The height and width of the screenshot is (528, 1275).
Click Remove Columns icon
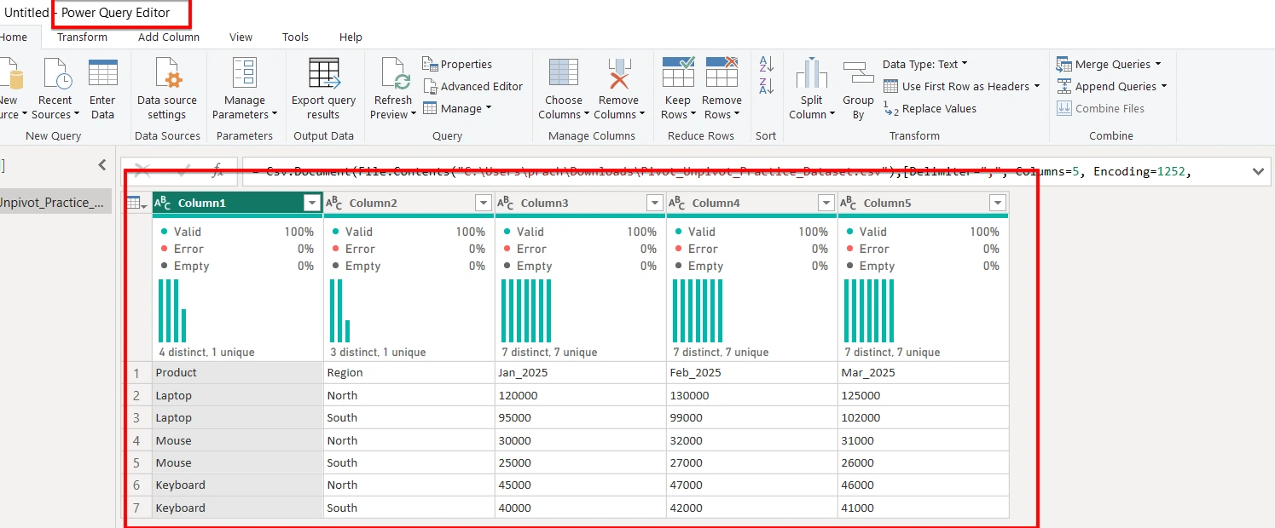pyautogui.click(x=618, y=74)
